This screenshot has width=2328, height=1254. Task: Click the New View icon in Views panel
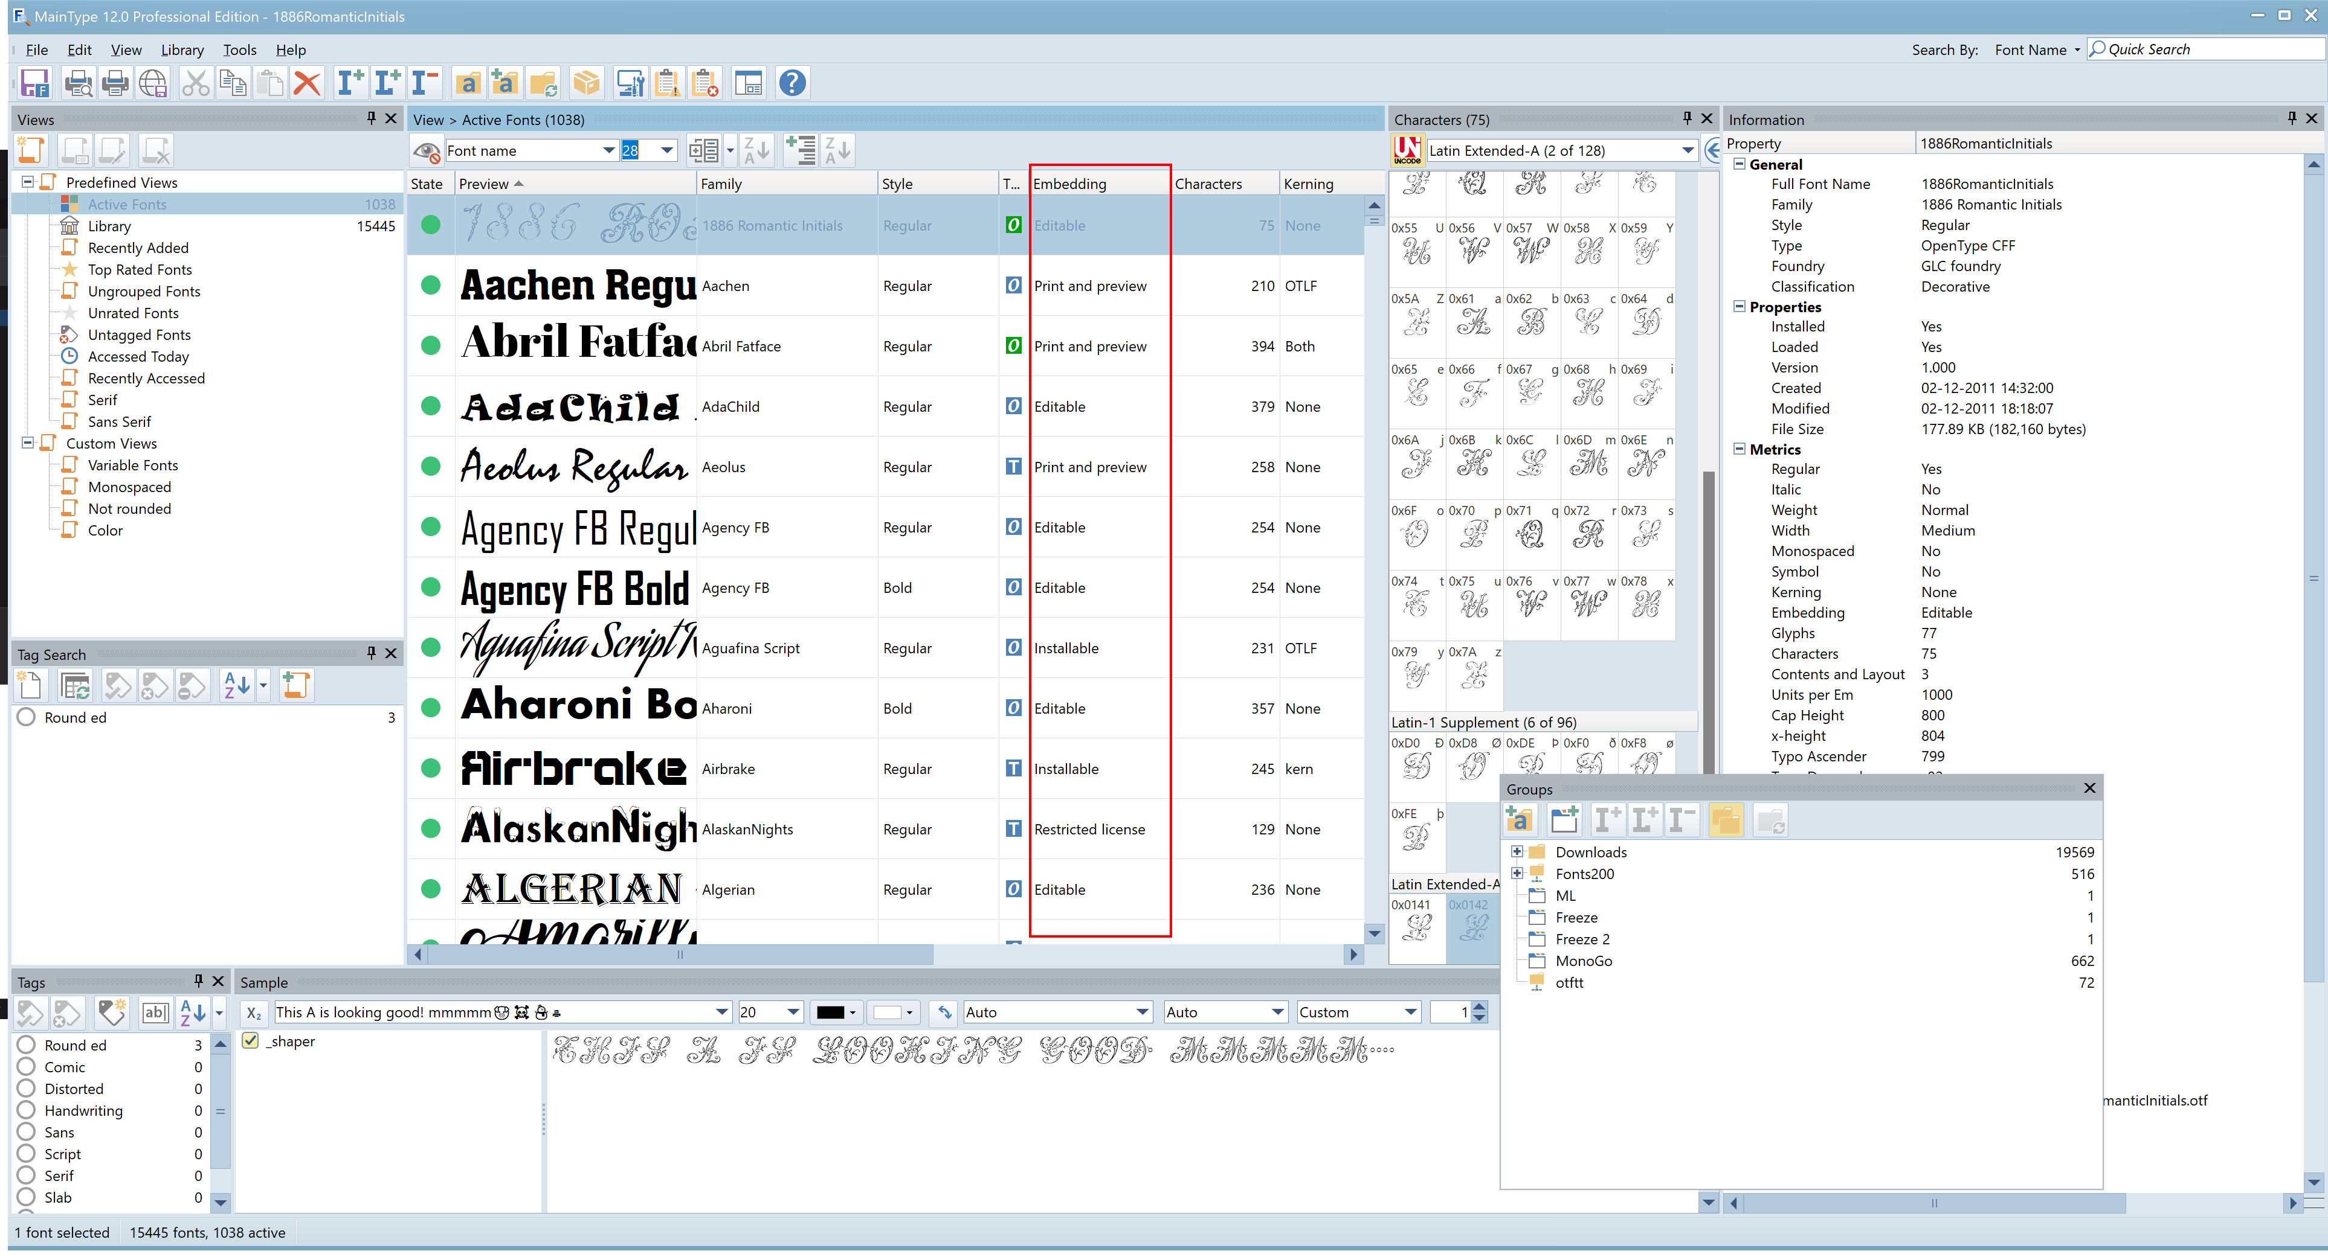[x=31, y=150]
